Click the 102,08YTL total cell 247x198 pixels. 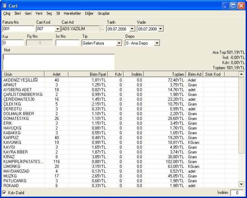pos(175,162)
